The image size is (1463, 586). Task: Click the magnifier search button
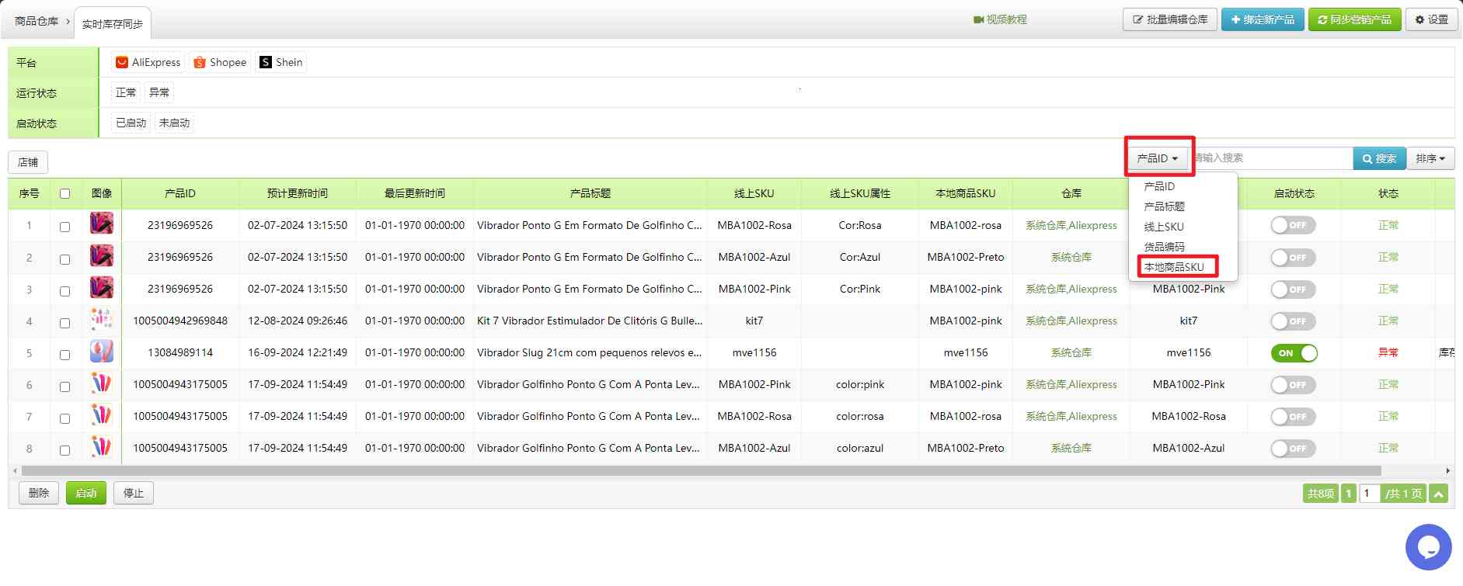(1379, 158)
